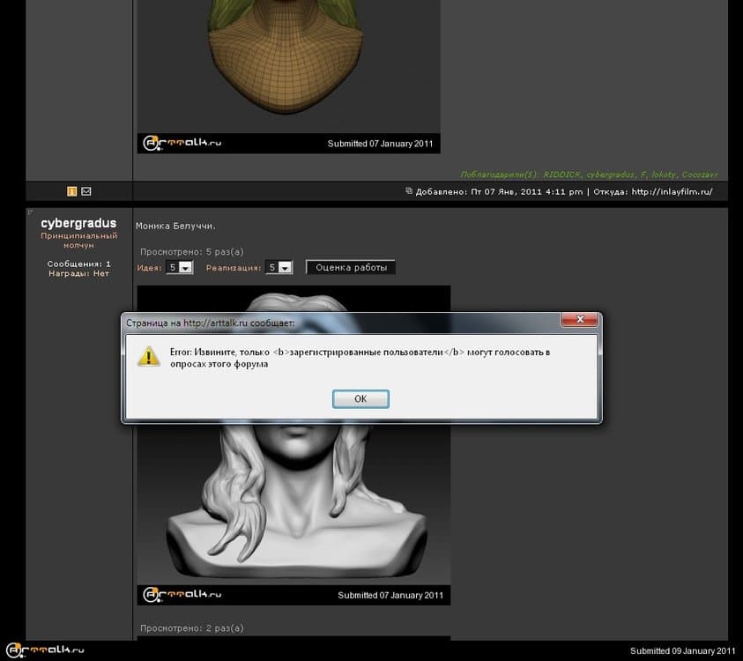743x661 pixels.
Task: Click the orange profile info icon
Action: [x=72, y=191]
